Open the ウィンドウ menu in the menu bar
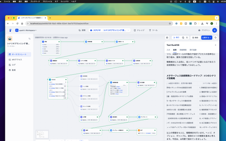226x141 pixels. point(64,1)
